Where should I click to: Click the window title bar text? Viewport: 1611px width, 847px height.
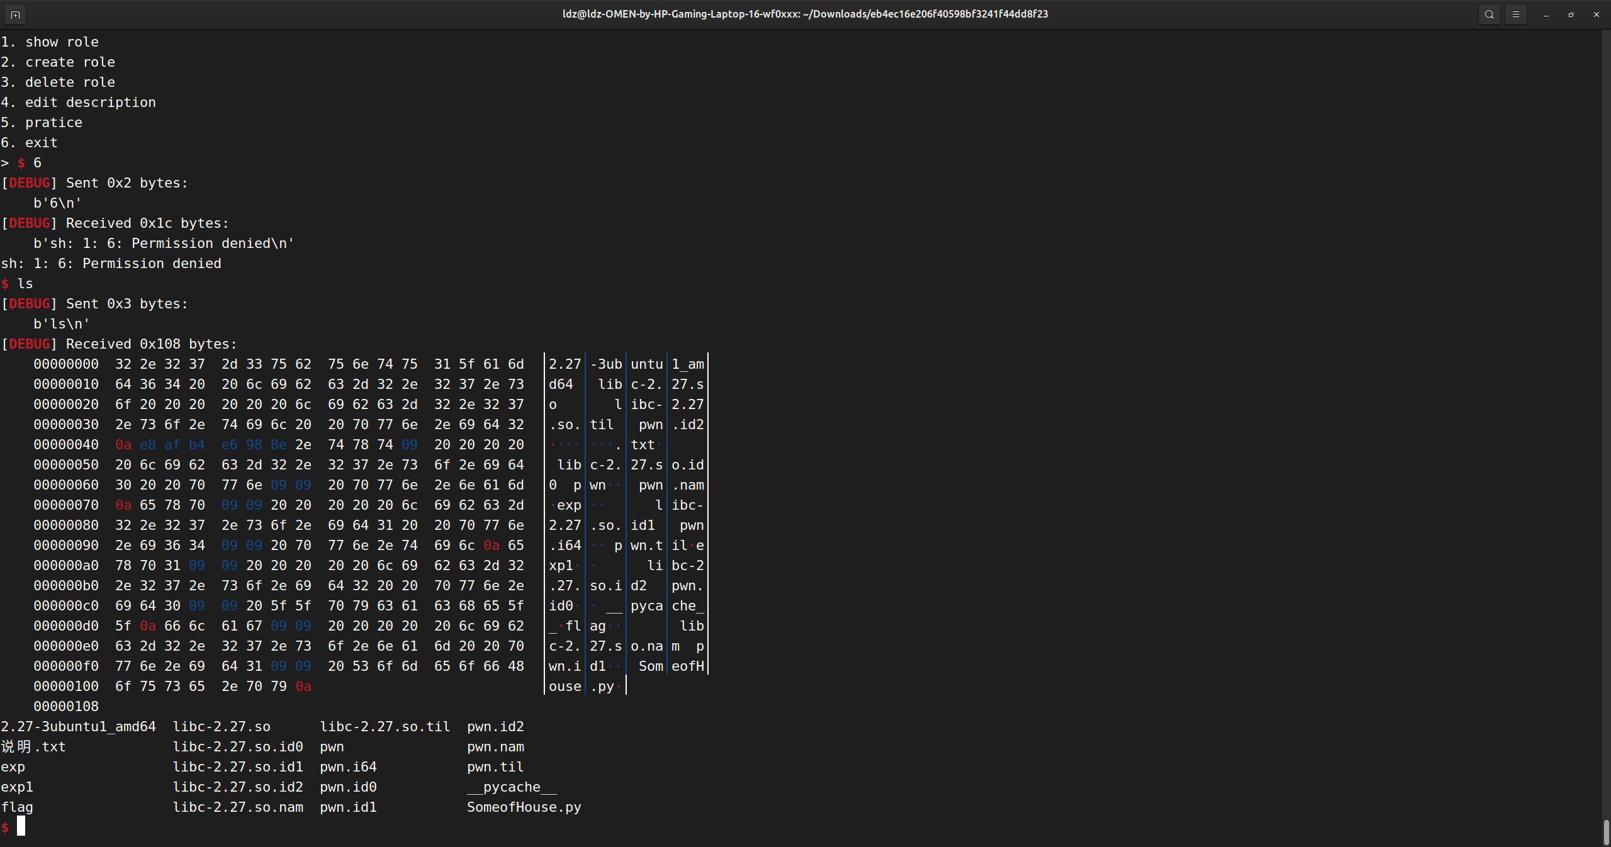point(805,14)
